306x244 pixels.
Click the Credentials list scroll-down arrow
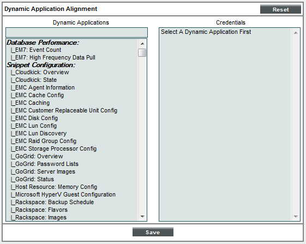pos(296,217)
